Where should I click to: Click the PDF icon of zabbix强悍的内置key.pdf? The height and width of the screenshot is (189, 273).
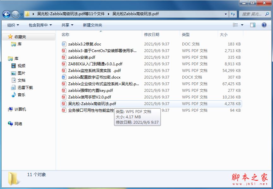[x=64, y=90]
